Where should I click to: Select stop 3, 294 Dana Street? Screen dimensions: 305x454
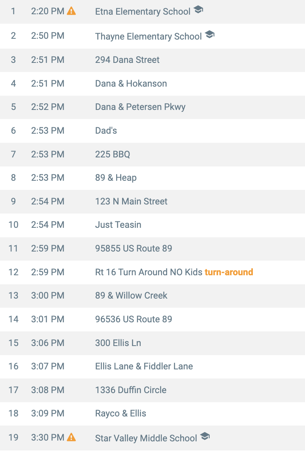[127, 60]
